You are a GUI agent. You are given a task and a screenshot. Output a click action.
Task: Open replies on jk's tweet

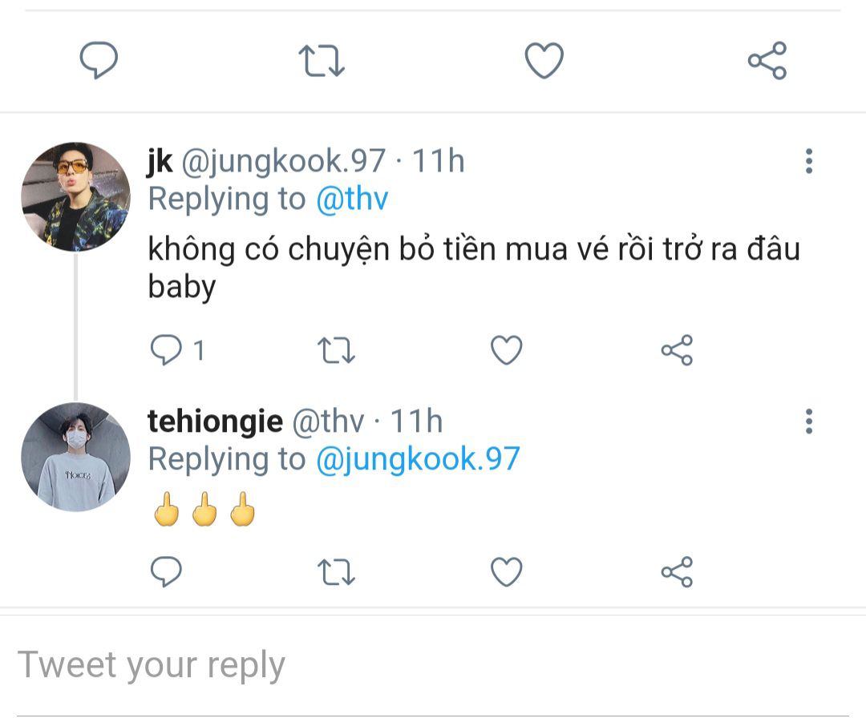(167, 350)
